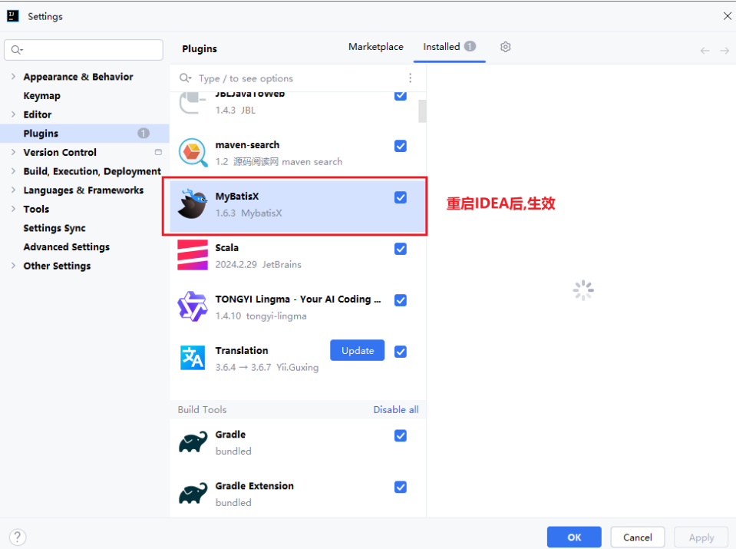Toggle the Translation plugin checkbox
Viewport: 736px width, 549px height.
(401, 352)
